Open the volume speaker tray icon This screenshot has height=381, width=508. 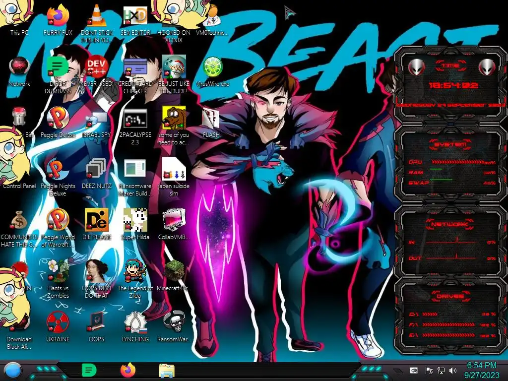(x=453, y=371)
